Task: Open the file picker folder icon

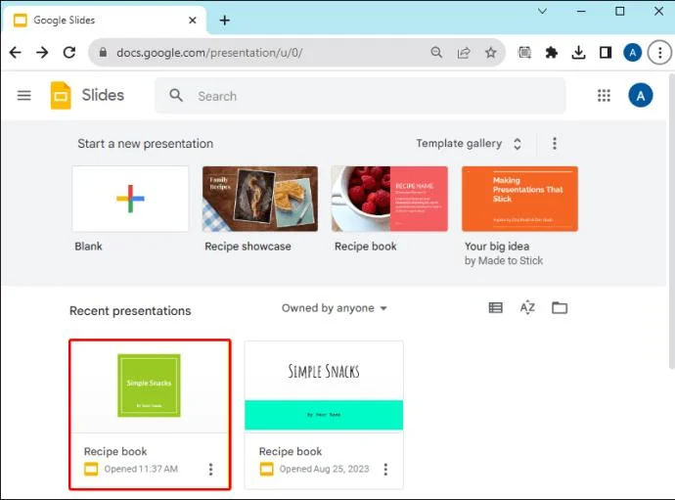Action: 560,307
